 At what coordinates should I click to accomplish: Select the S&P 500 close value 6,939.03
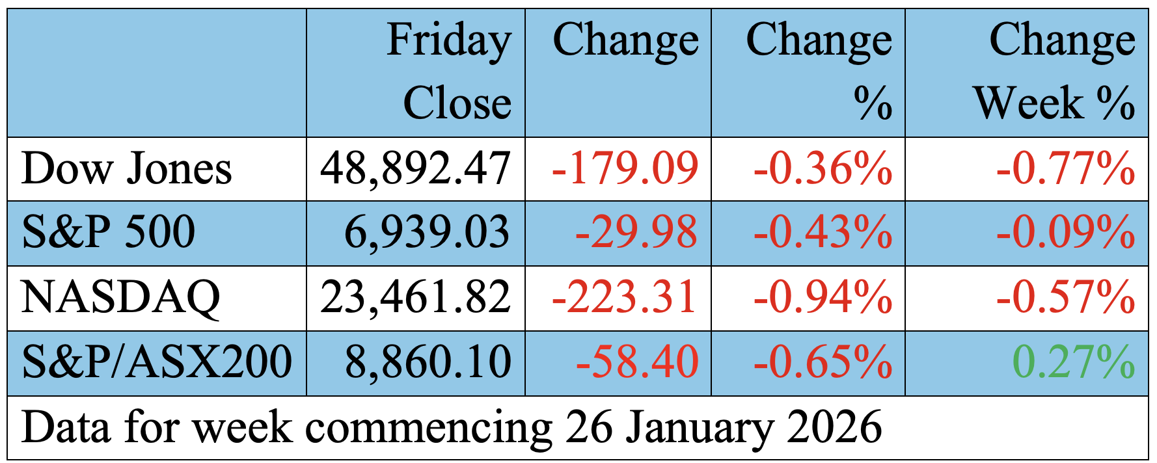click(426, 233)
